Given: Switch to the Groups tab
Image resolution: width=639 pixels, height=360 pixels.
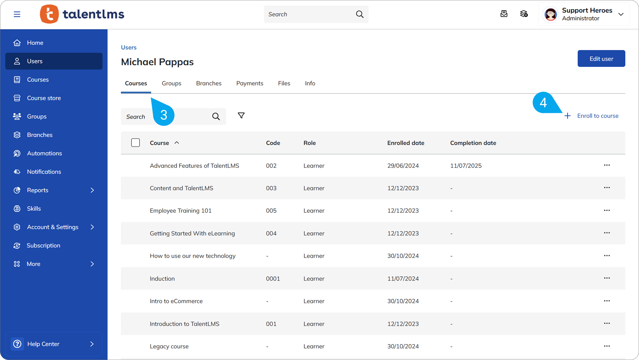Looking at the screenshot, I should [x=171, y=83].
